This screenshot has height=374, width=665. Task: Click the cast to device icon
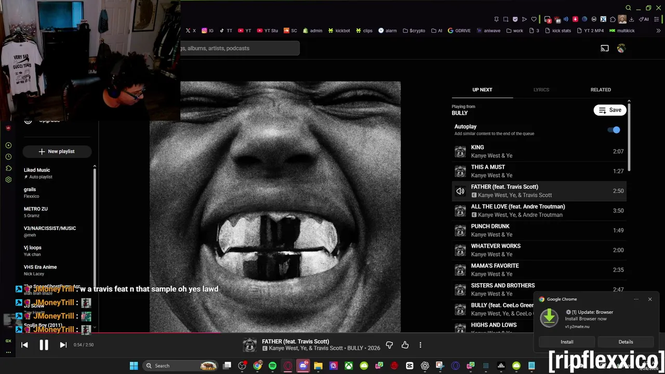point(604,48)
